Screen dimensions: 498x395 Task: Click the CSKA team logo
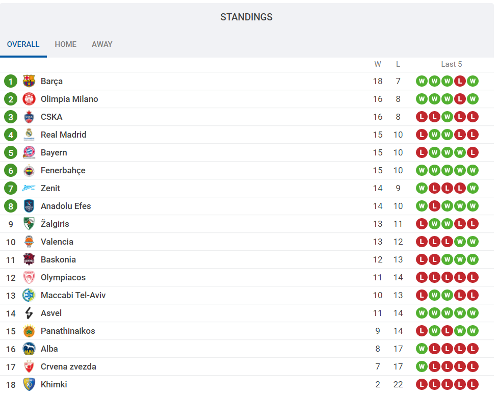point(29,117)
